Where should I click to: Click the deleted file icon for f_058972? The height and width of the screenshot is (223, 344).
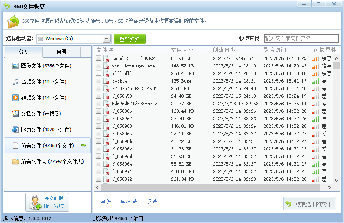[x=106, y=179]
